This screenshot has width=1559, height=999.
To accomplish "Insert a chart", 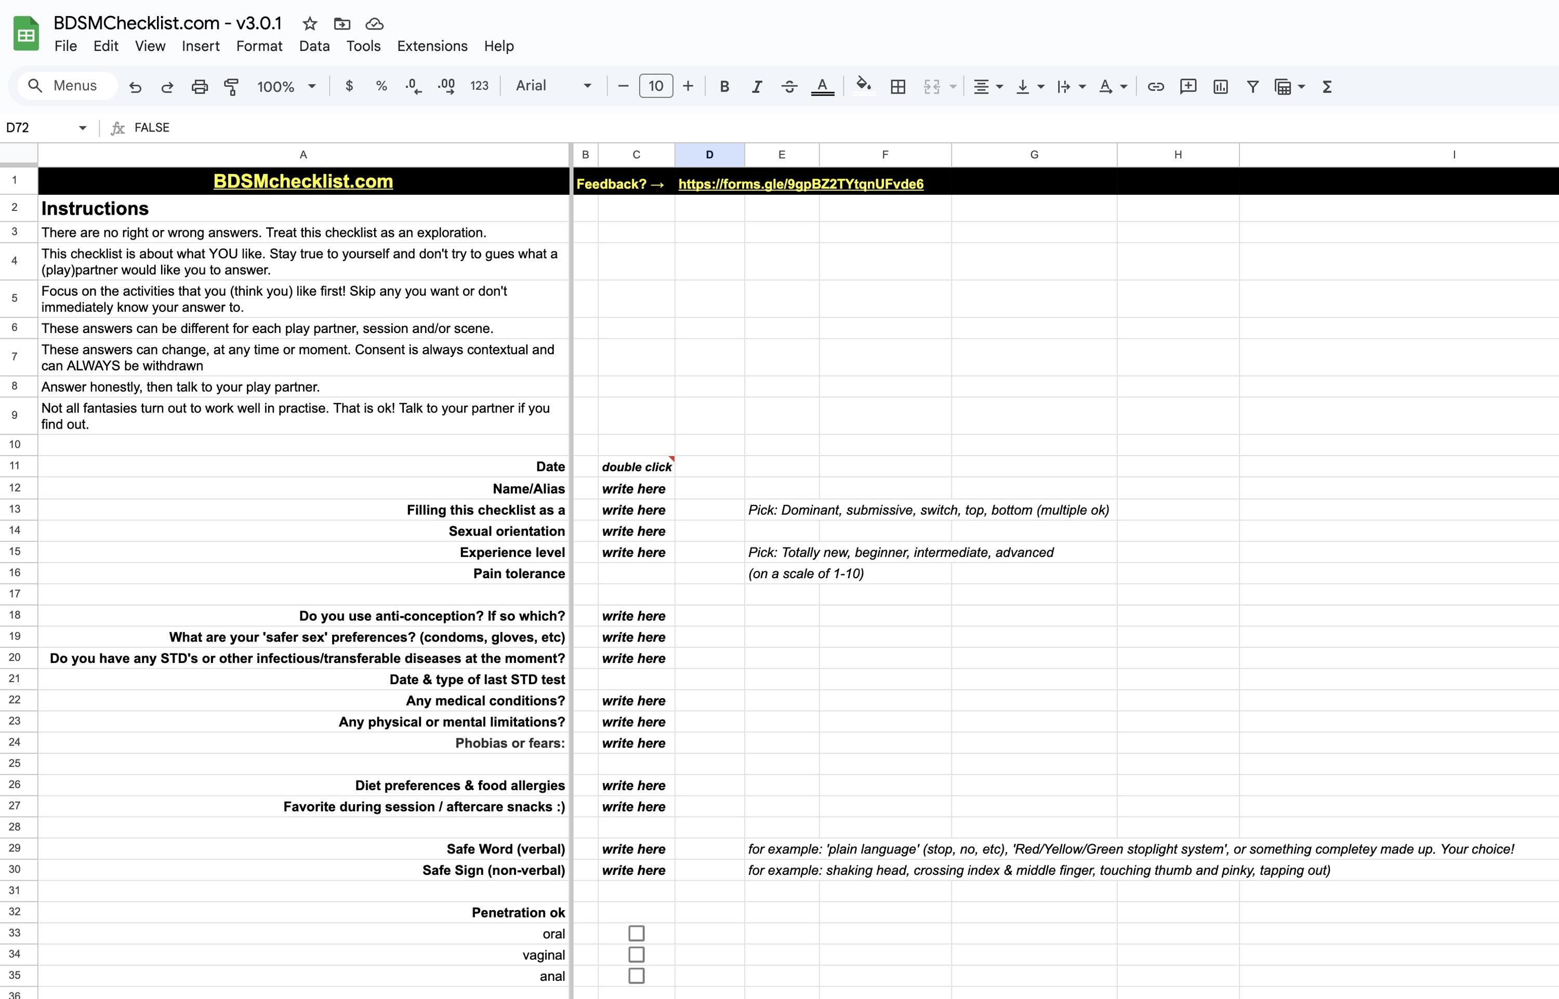I will [x=1220, y=85].
